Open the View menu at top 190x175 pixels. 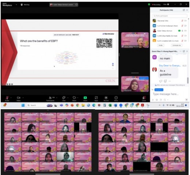pos(166,4)
